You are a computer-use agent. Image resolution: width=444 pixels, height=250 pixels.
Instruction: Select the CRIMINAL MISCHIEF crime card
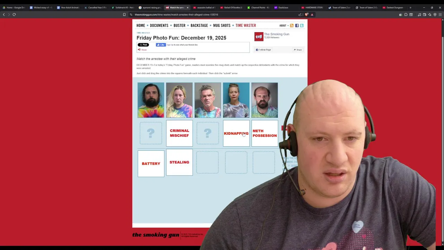click(x=179, y=133)
